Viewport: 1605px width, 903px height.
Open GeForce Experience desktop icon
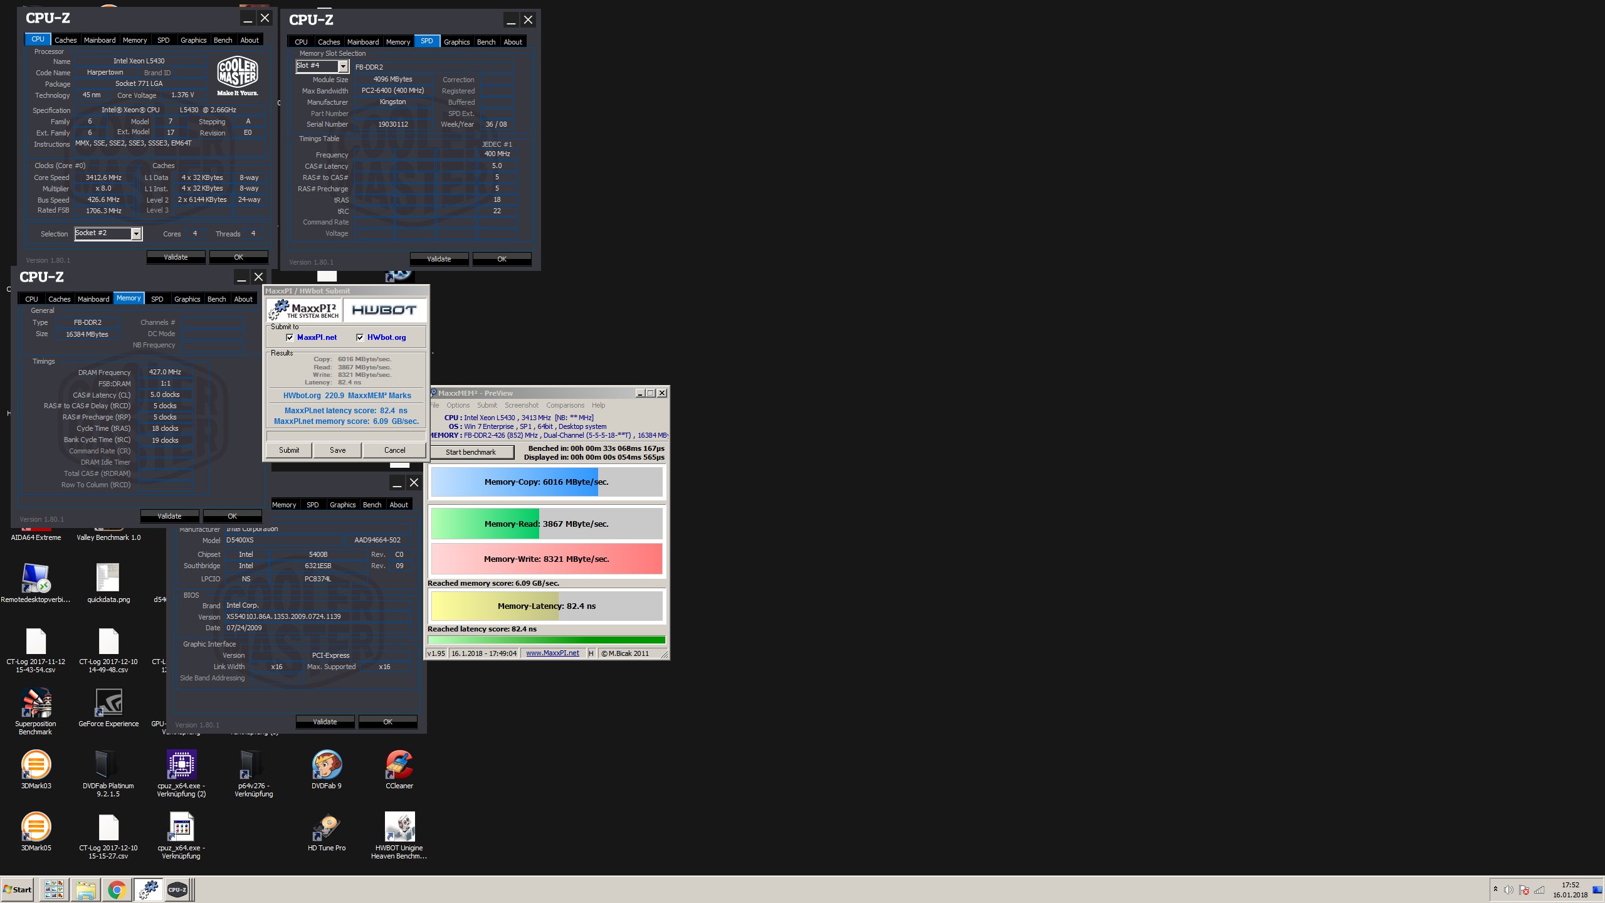tap(108, 707)
